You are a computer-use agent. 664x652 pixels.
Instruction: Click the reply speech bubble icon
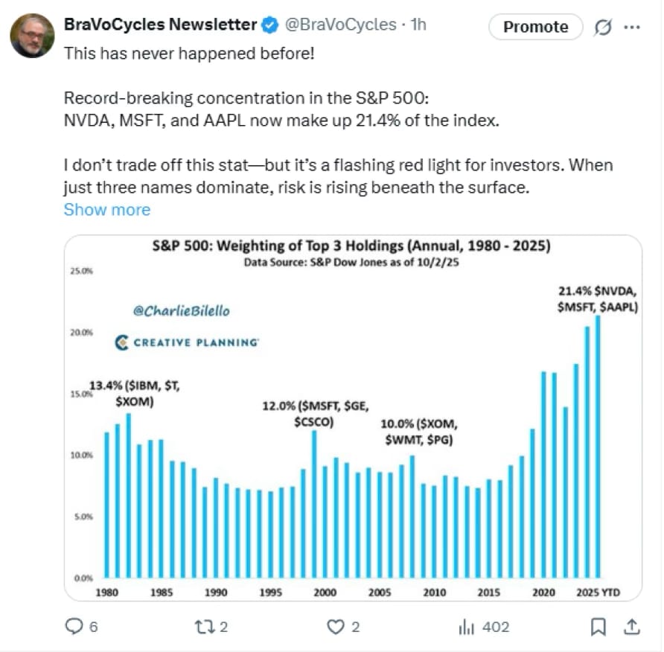point(74,627)
